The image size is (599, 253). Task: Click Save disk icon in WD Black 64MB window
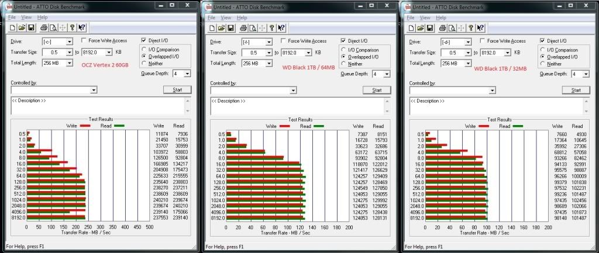pyautogui.click(x=232, y=27)
